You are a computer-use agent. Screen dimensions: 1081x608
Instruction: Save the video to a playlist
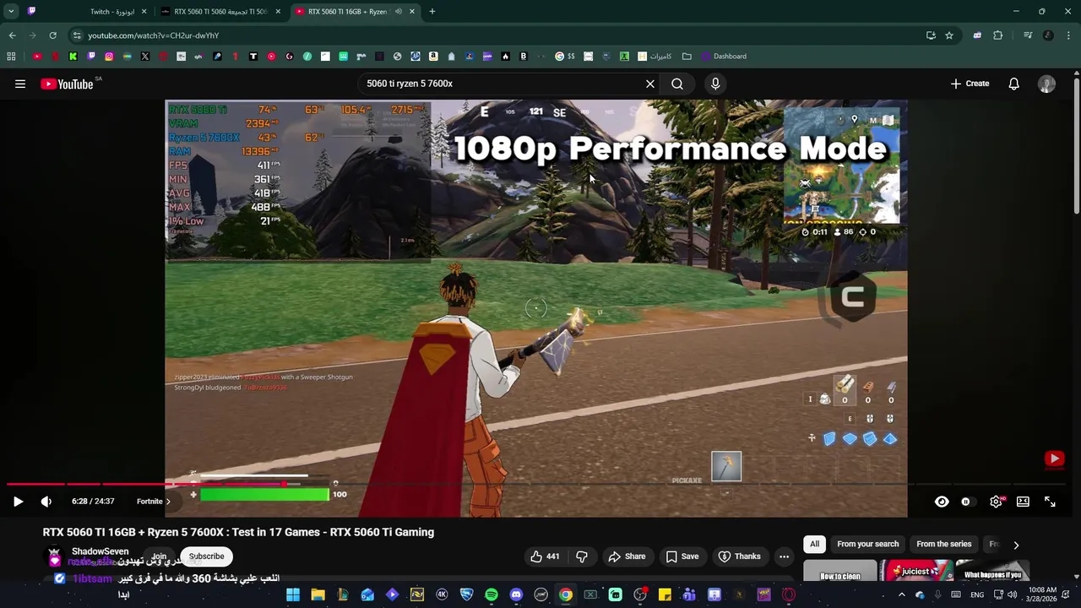pyautogui.click(x=682, y=556)
